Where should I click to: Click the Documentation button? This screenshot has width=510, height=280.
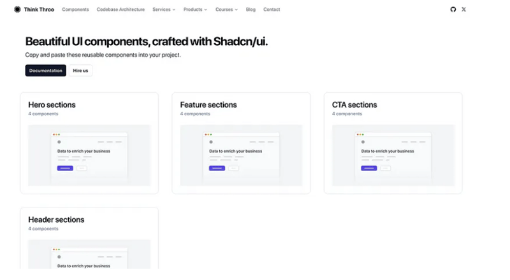tap(46, 71)
